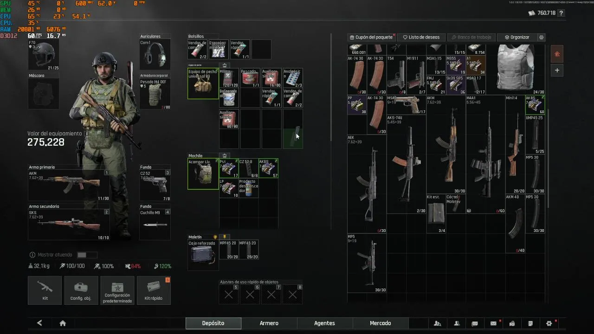
Task: Select the red storage tab icon
Action: 557,54
